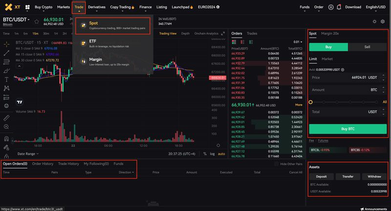The image size is (391, 211).
Task: Lock all drawing tools
Action: (6, 156)
